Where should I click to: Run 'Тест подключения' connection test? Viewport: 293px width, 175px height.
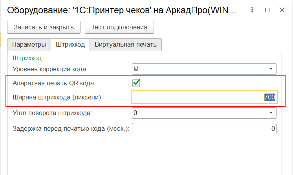pyautogui.click(x=119, y=27)
